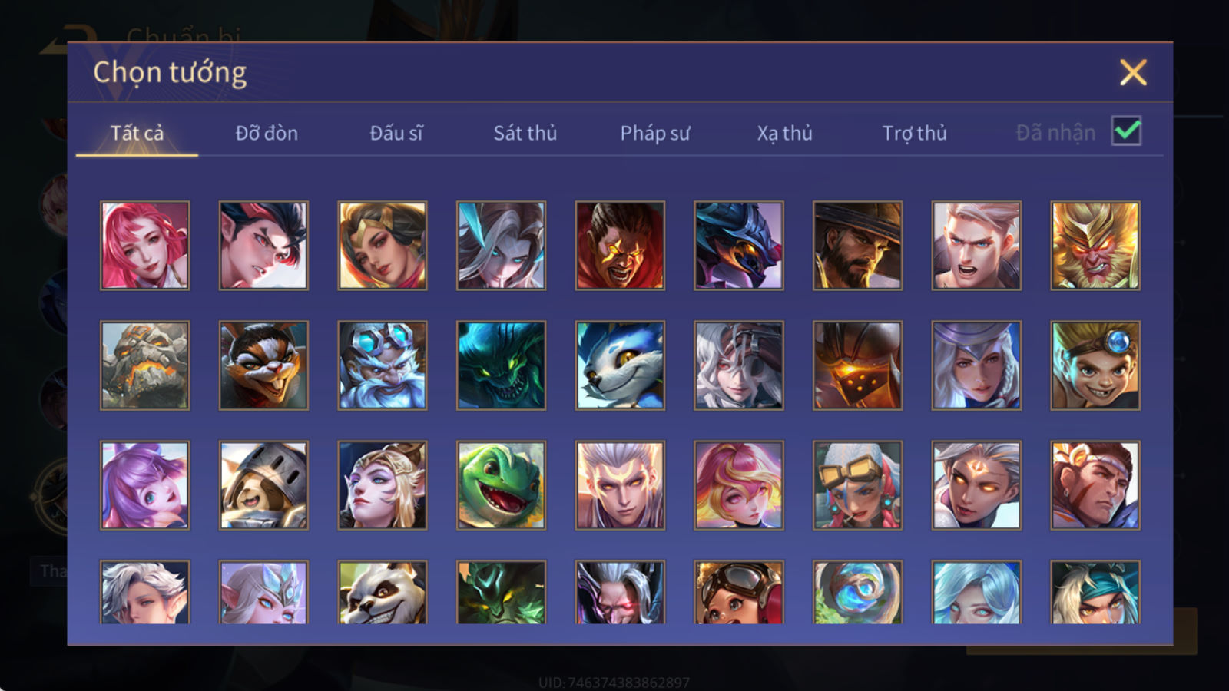Filter by Pháp sư tab

(655, 133)
